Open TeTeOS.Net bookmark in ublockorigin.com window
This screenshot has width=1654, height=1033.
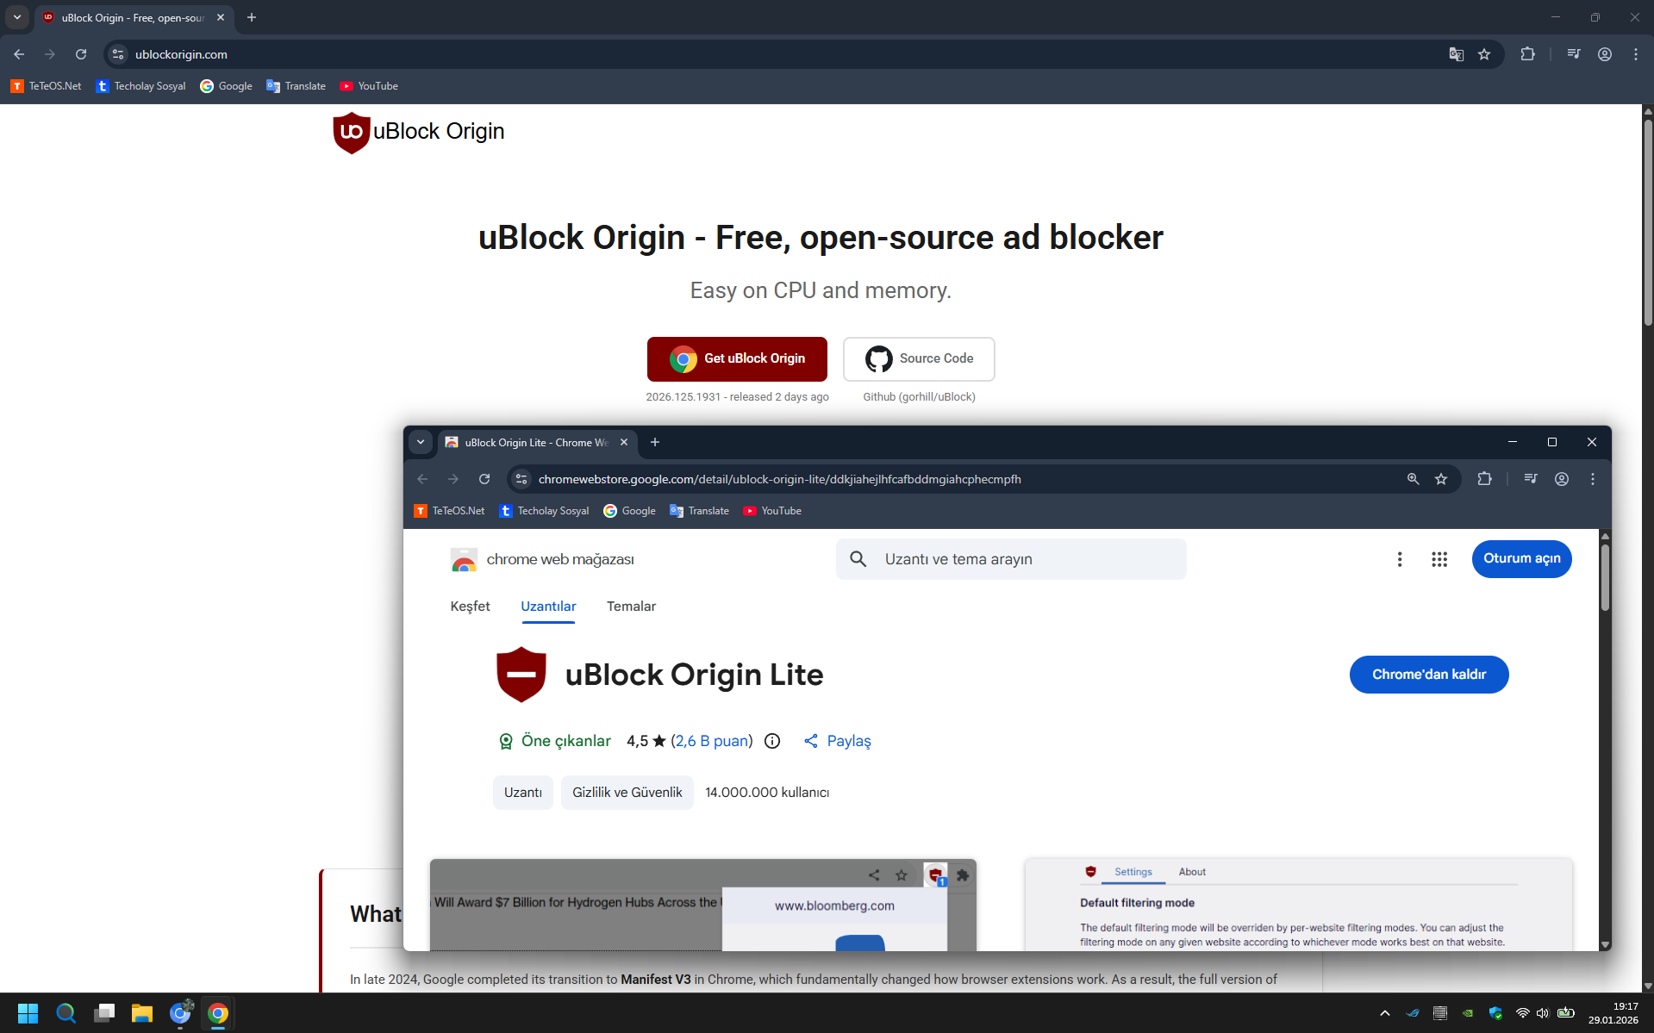(47, 86)
